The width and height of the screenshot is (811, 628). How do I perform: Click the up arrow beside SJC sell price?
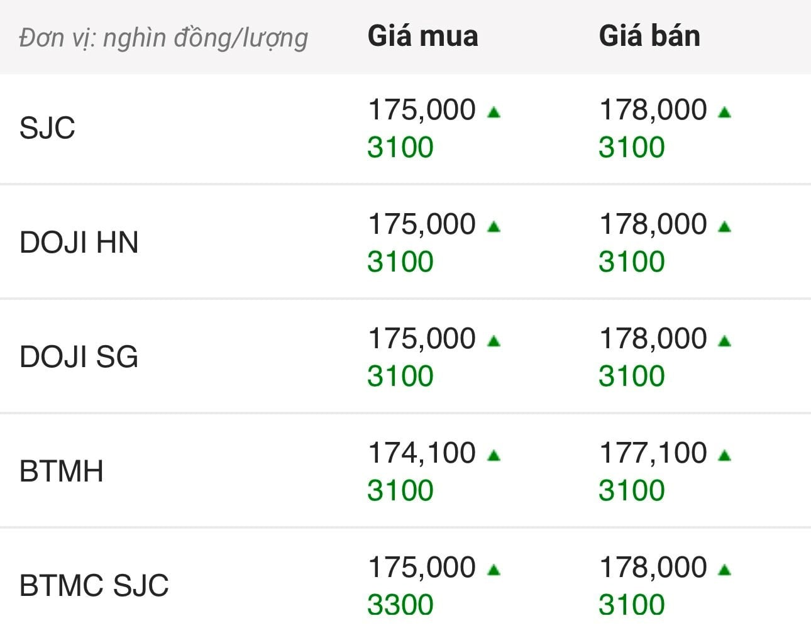(x=724, y=113)
